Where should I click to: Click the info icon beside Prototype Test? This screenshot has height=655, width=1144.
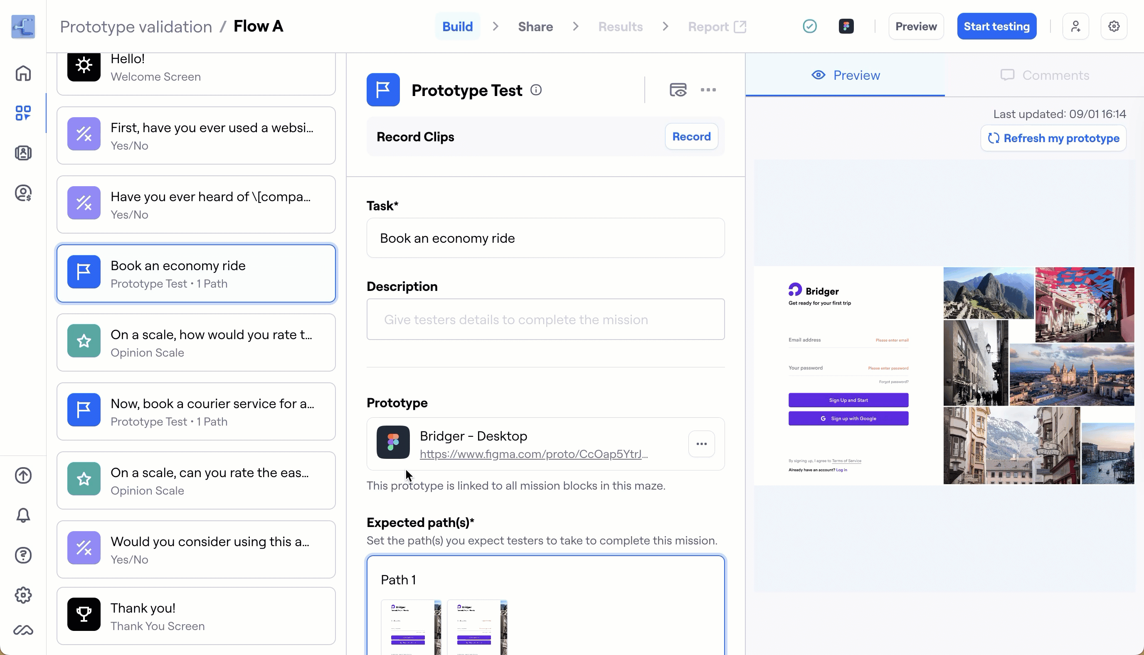pyautogui.click(x=536, y=90)
